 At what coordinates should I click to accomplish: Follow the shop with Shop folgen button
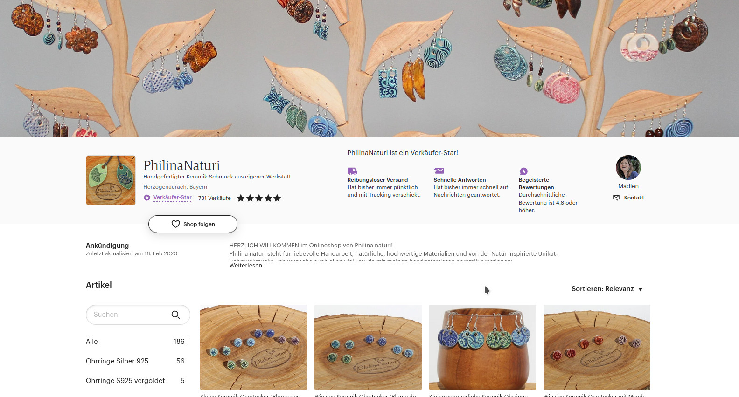point(193,224)
